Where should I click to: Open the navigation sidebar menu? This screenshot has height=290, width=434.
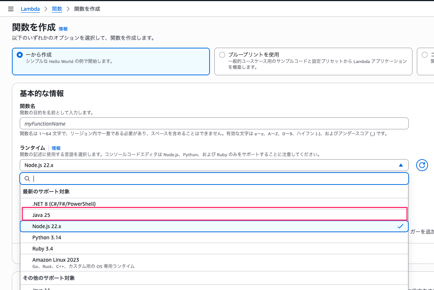[x=10, y=9]
